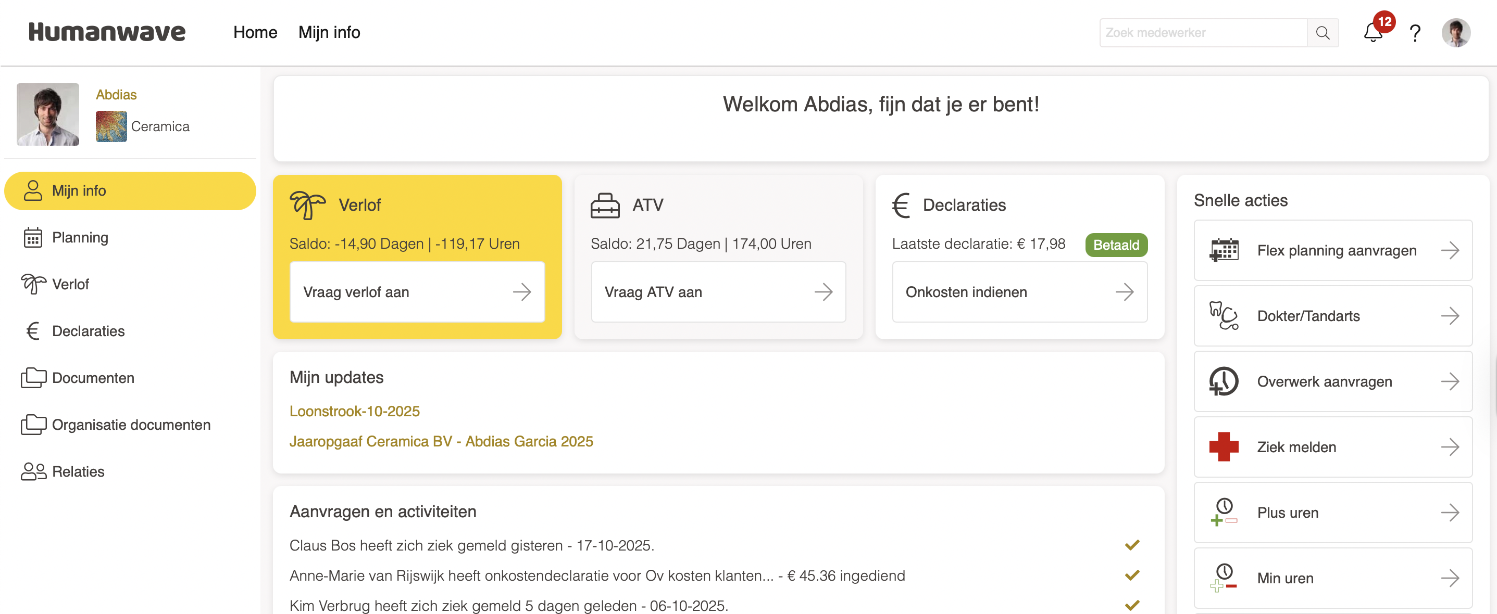Click the help question mark icon
1497x614 pixels.
tap(1415, 33)
